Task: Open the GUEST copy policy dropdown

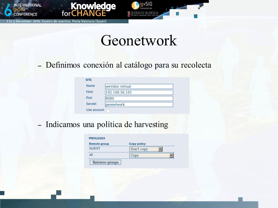Action: [146, 149]
